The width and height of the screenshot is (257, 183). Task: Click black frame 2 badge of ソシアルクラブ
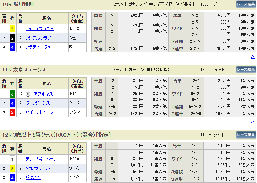12,38
